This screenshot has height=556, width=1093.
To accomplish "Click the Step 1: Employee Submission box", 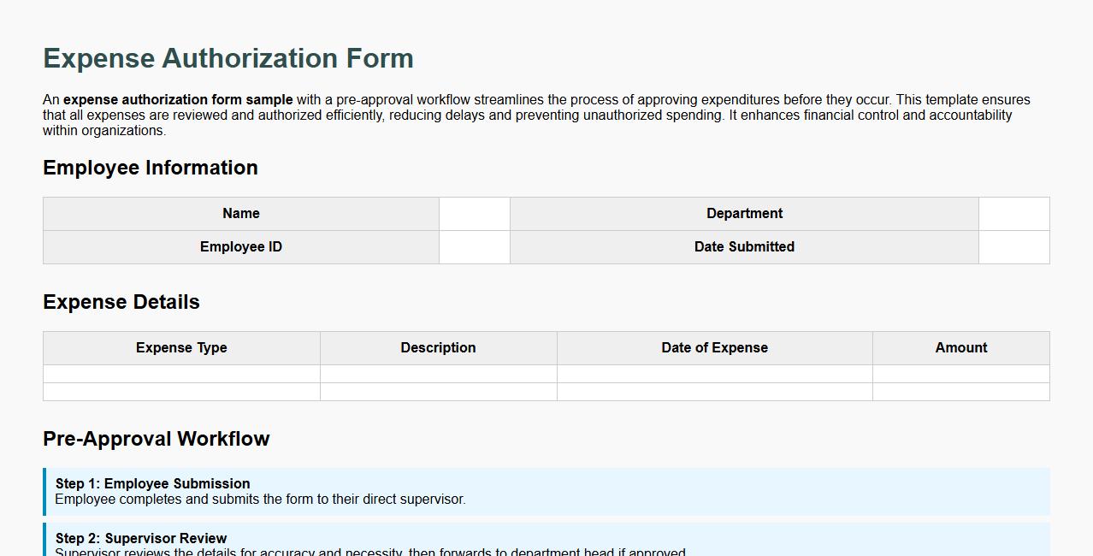I will (545, 490).
